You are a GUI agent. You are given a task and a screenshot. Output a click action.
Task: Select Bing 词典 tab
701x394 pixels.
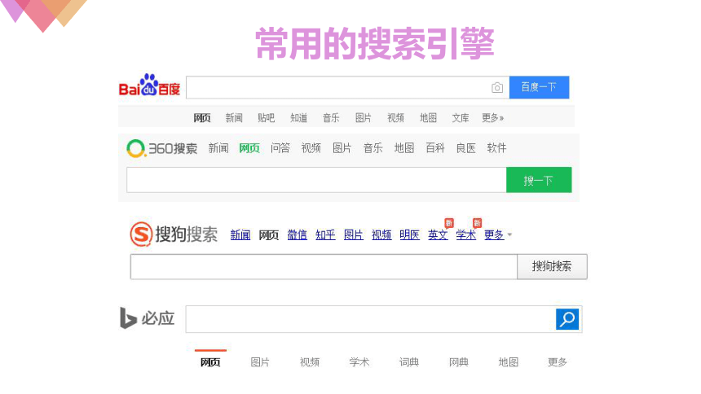(x=408, y=361)
